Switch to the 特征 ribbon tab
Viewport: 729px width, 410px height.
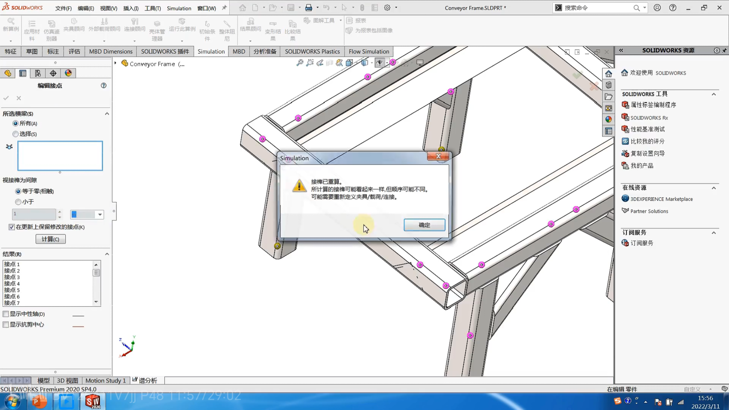11,52
